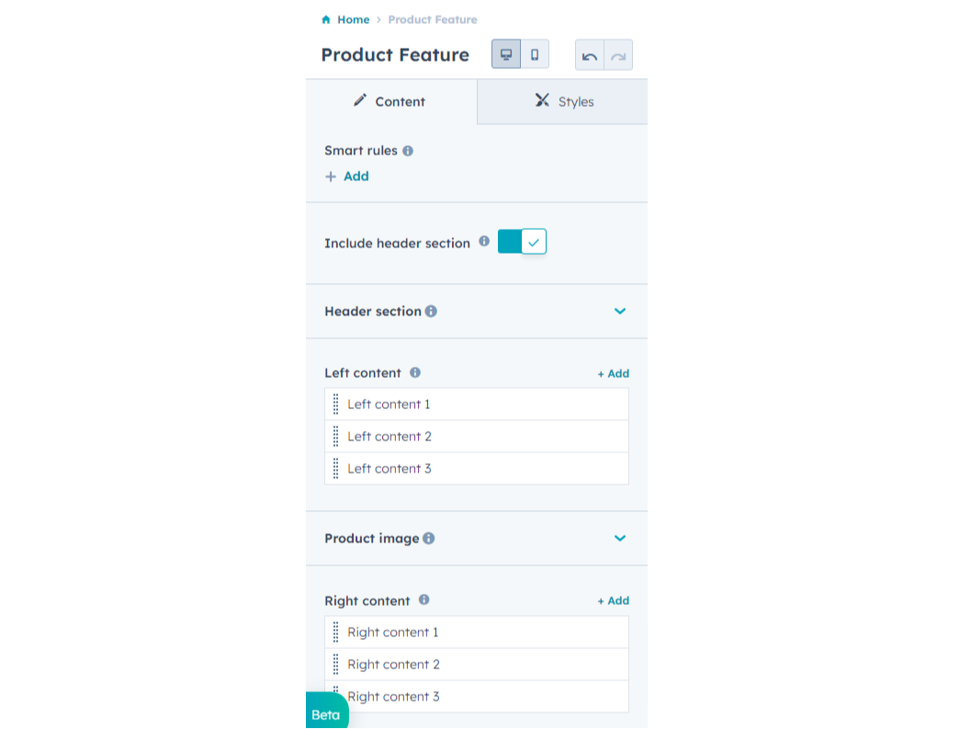Click the info icon beside Include header section
The height and width of the screenshot is (729, 971).
484,242
